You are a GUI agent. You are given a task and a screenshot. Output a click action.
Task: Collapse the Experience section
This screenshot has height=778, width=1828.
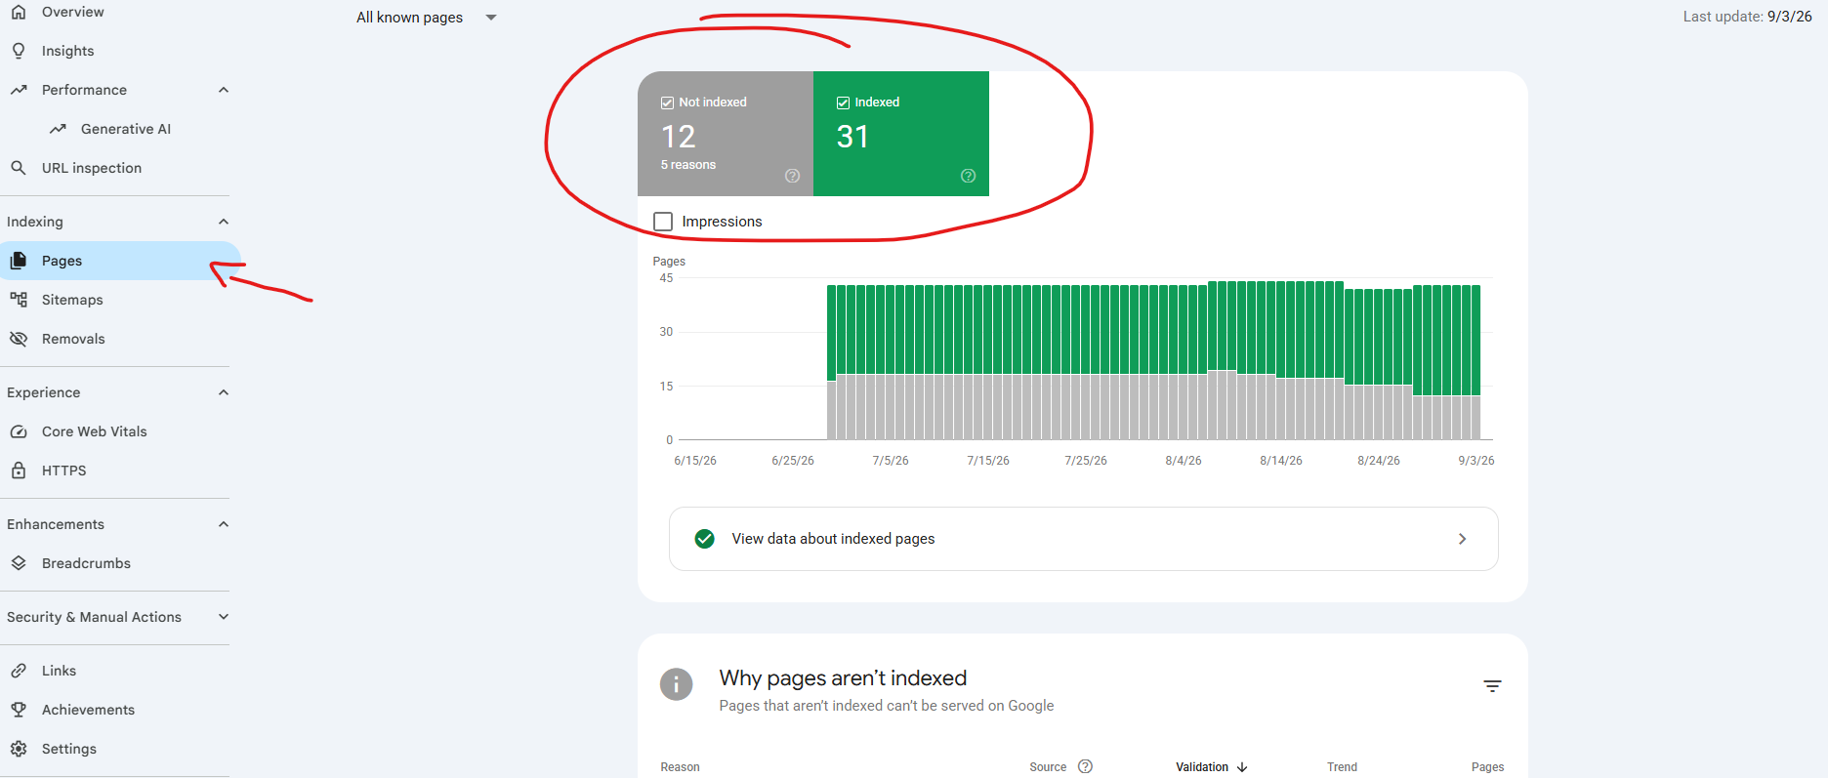(x=224, y=392)
